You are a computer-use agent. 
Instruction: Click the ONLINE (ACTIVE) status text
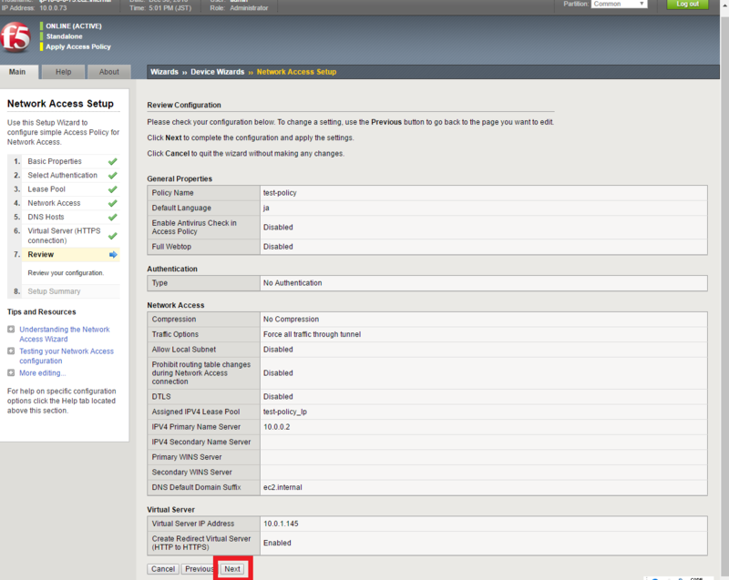[74, 26]
